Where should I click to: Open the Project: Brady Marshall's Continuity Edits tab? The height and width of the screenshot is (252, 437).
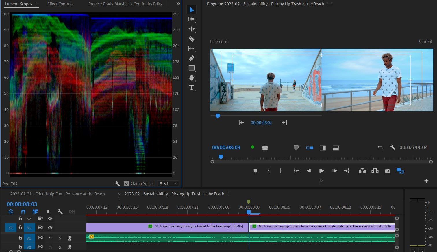[125, 4]
